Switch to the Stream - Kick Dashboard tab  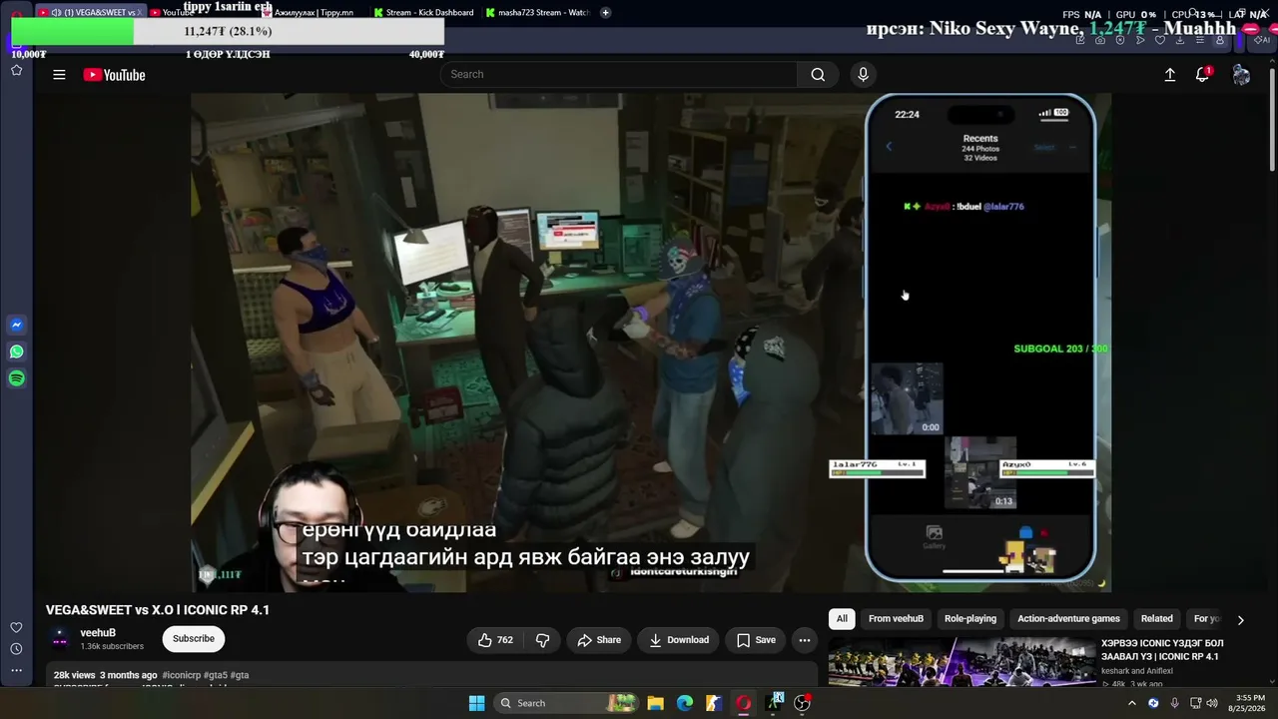(423, 13)
